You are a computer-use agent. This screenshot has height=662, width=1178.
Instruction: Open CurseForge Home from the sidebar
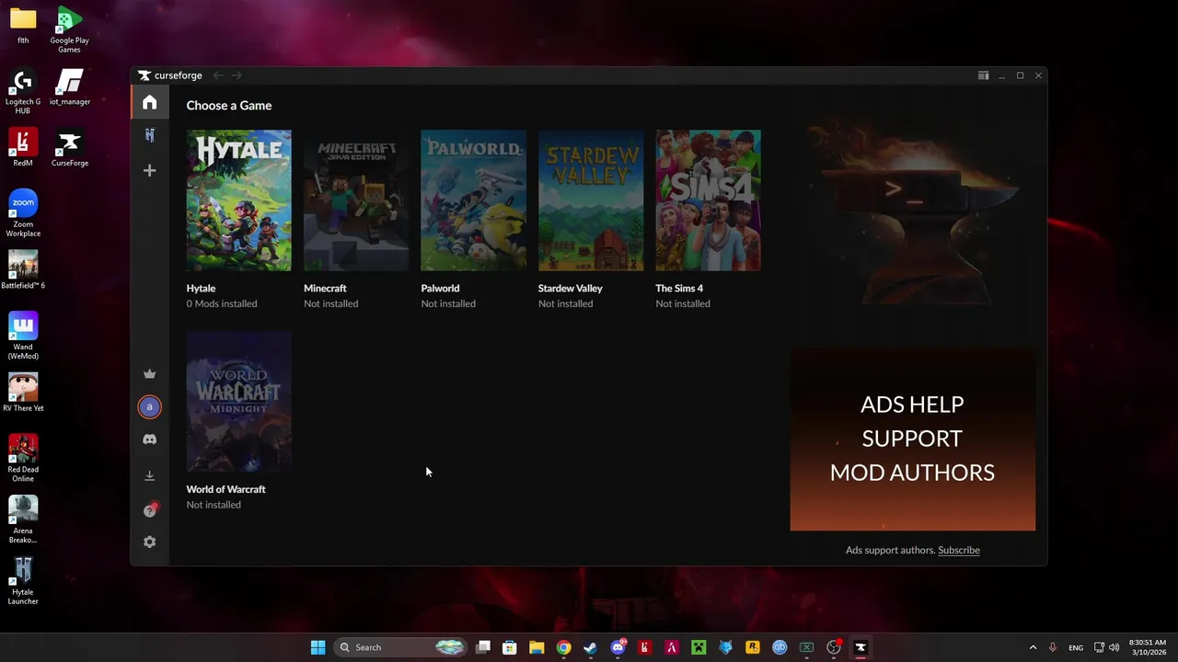[x=149, y=103]
